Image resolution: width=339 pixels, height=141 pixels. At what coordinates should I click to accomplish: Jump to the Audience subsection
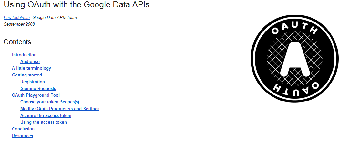pyautogui.click(x=30, y=61)
